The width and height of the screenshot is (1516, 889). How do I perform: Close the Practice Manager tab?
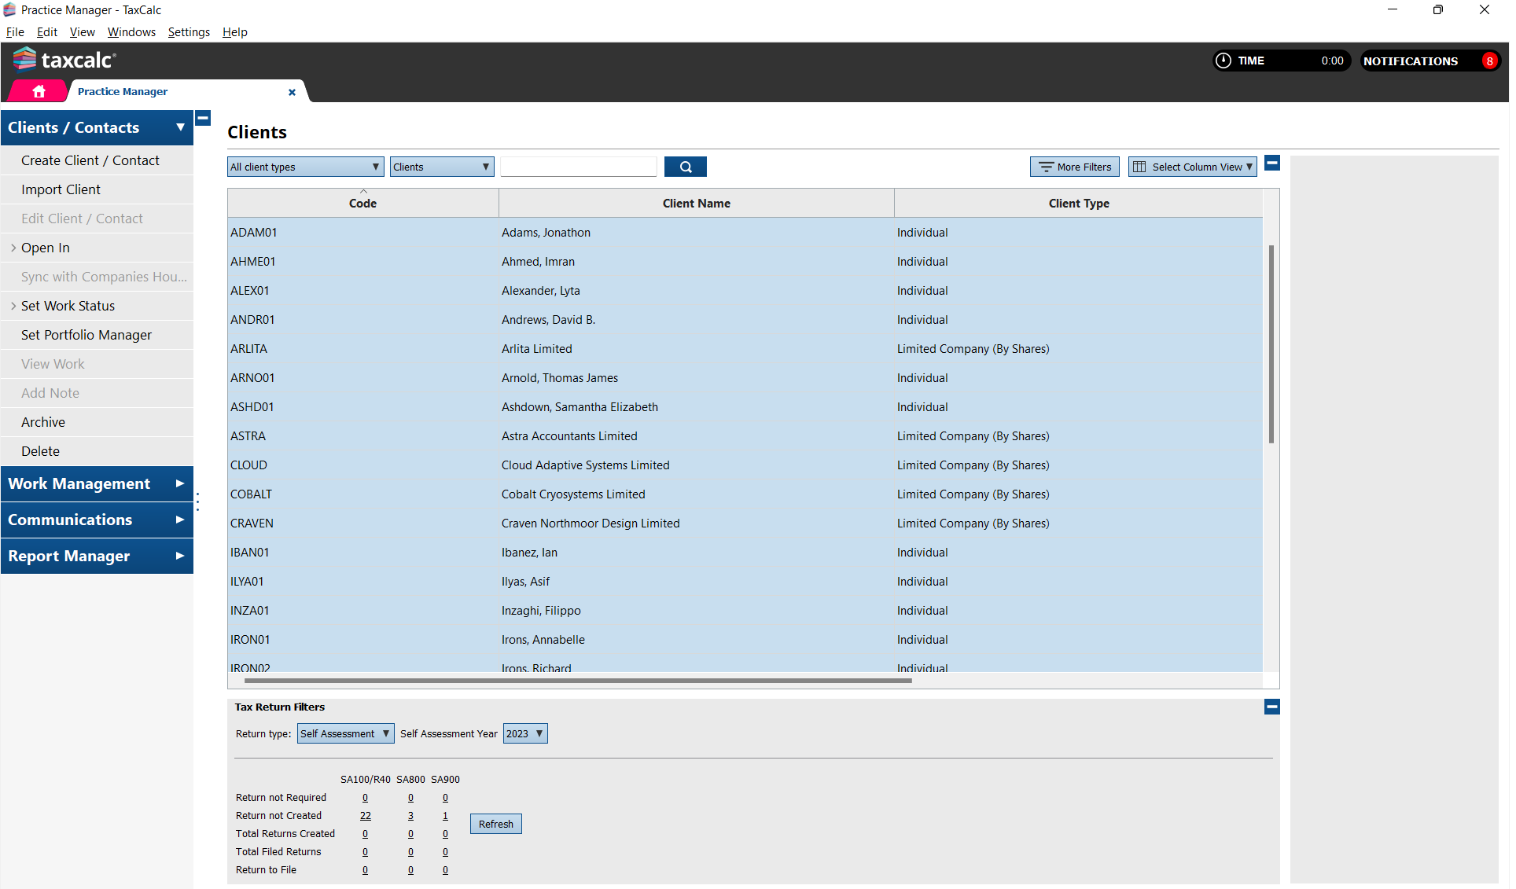(292, 92)
